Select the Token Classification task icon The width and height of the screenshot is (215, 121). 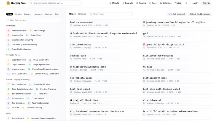(x=30, y=84)
